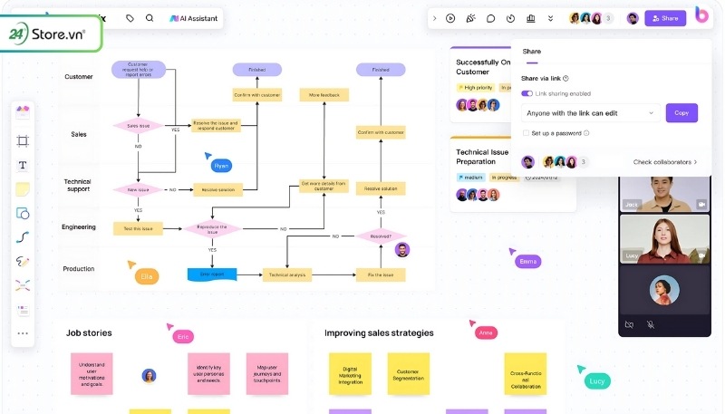Check the Set up a password box
725x414 pixels.
coord(526,133)
